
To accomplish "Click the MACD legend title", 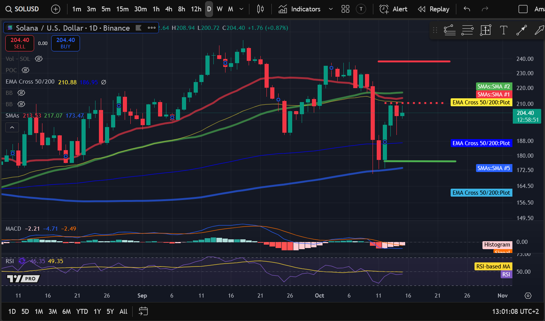I will click(x=13, y=229).
